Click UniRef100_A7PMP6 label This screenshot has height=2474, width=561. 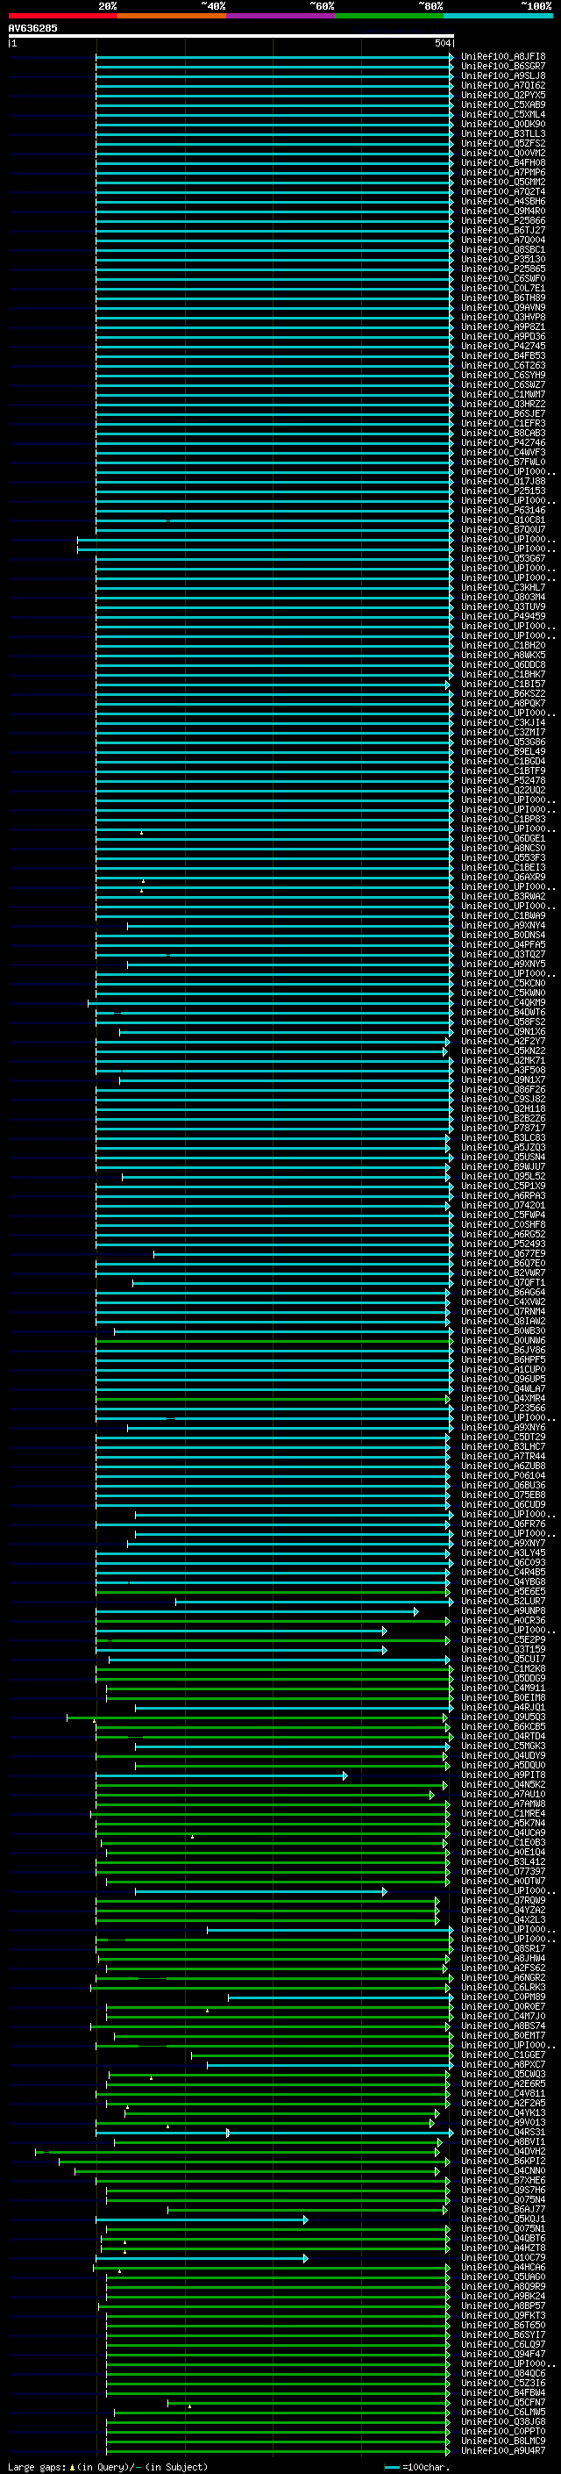pos(503,172)
